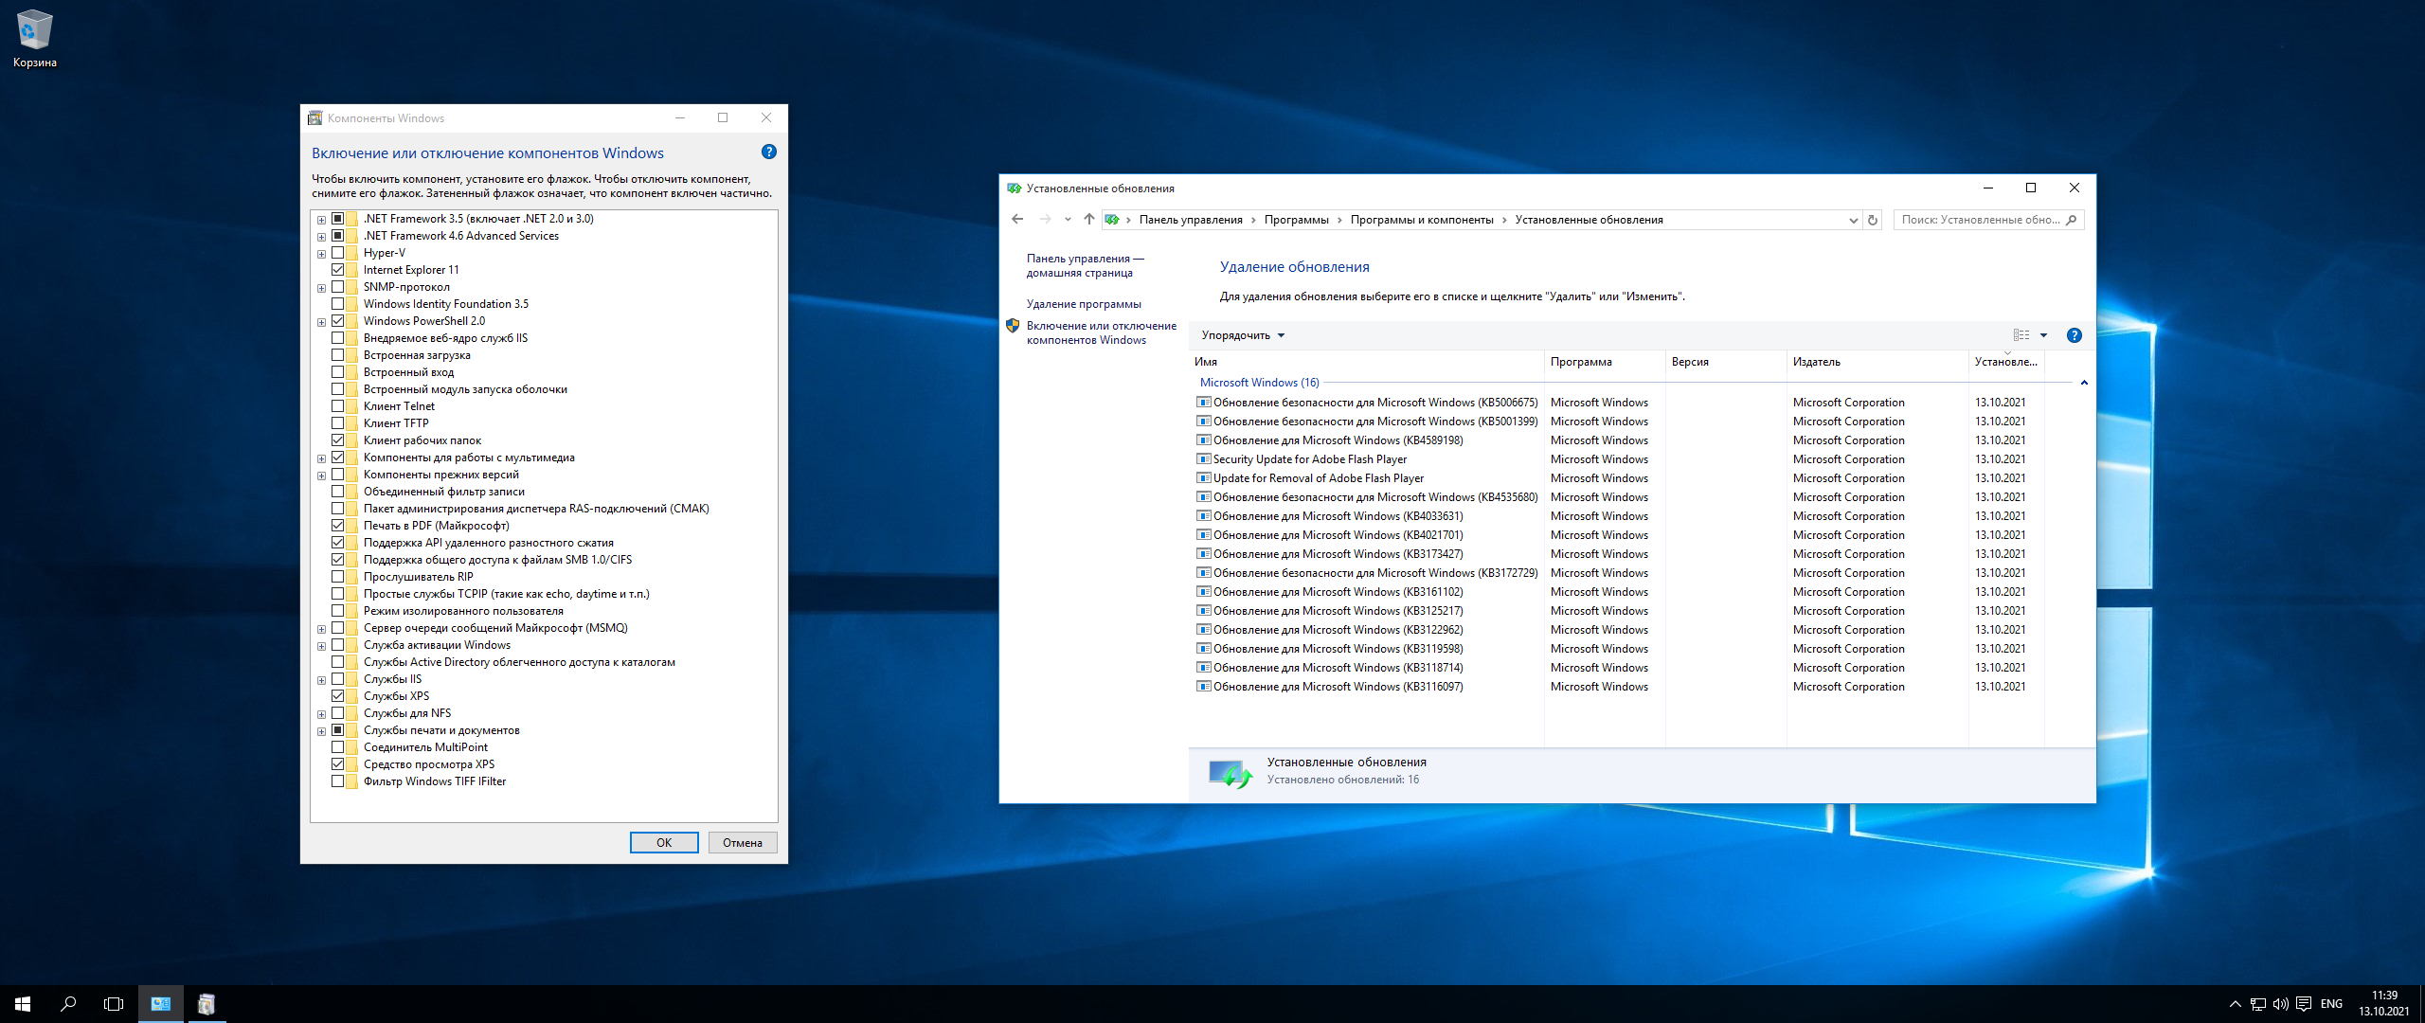Open recent locations dropdown near navigation arrows

1068,220
